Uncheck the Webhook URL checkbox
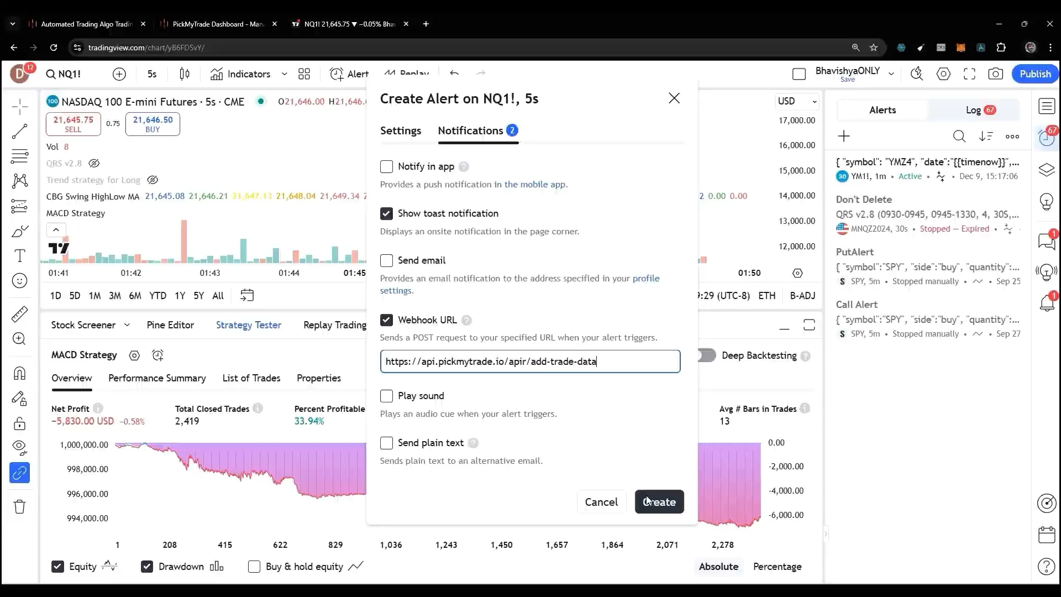 pyautogui.click(x=386, y=320)
